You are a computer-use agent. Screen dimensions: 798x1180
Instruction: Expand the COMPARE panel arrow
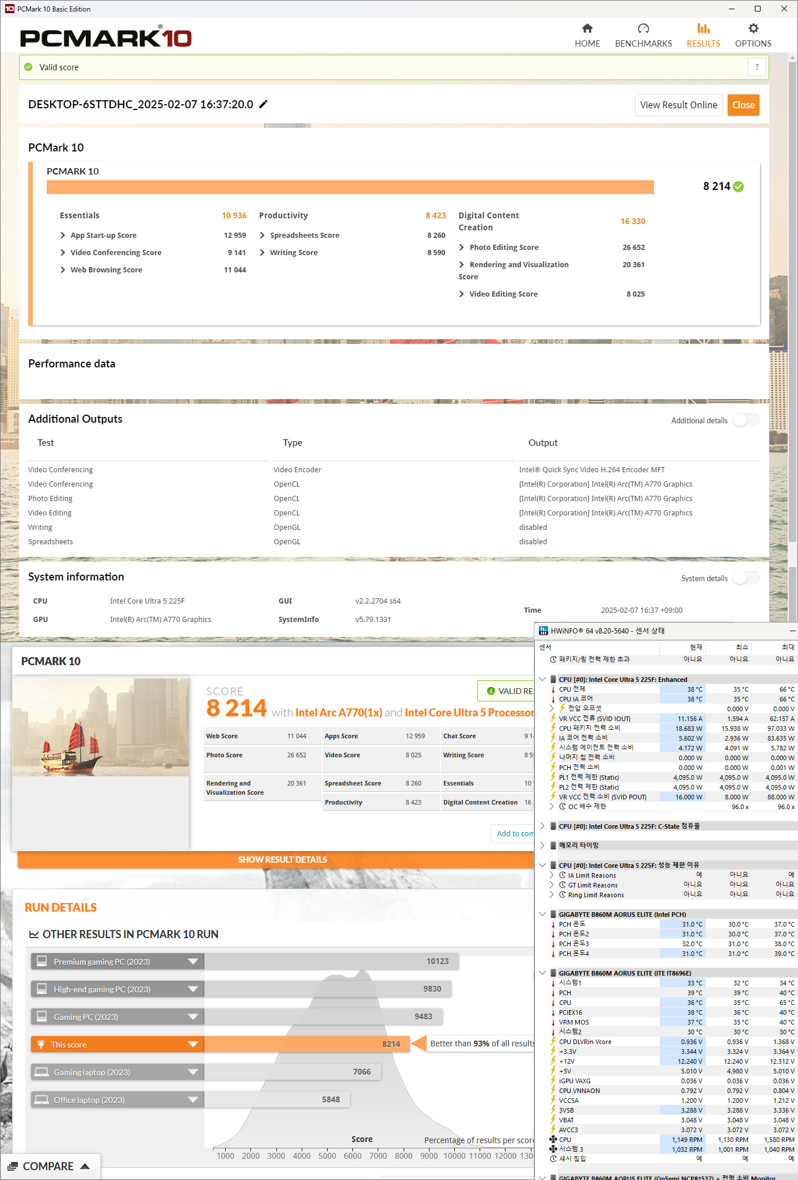(x=85, y=1166)
